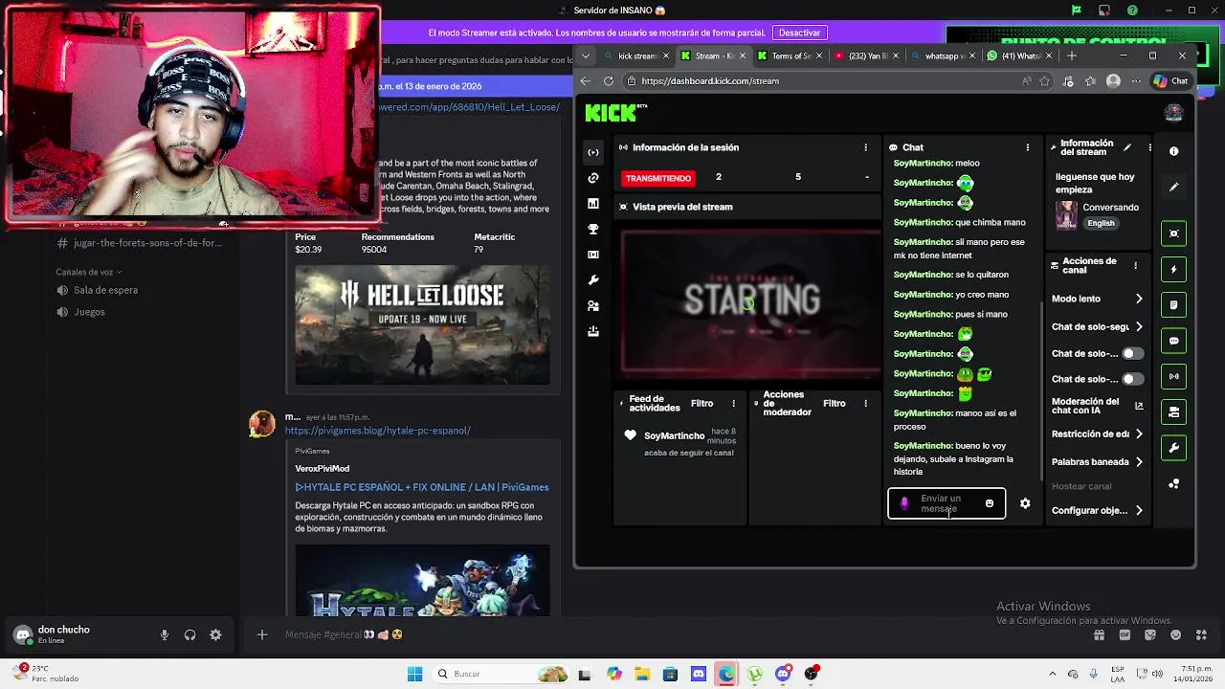Open the HYTALE PC ESPAÑOL + FIX ONLINE title link
The image size is (1225, 689).
click(x=422, y=487)
